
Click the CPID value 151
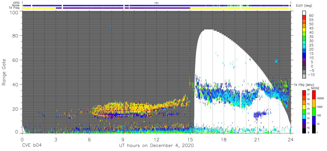(x=156, y=3)
